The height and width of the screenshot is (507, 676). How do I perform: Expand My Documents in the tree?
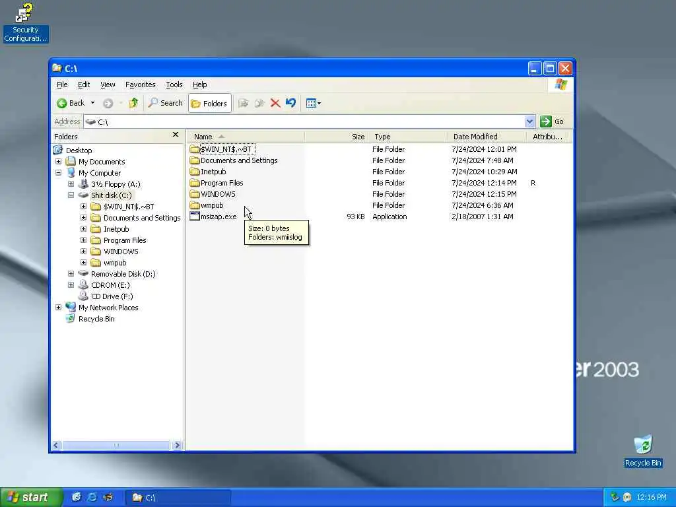pos(58,162)
